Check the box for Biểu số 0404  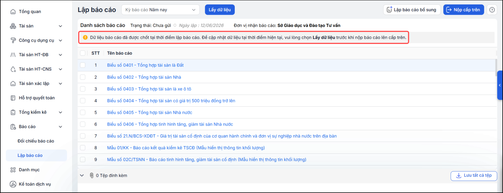[83, 101]
